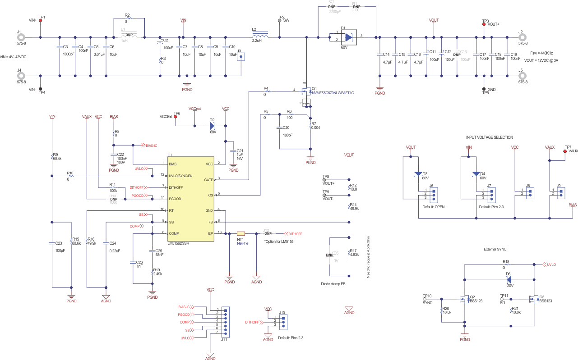Click the red TP6 VCCExt test point
The image size is (578, 360).
coord(176,116)
